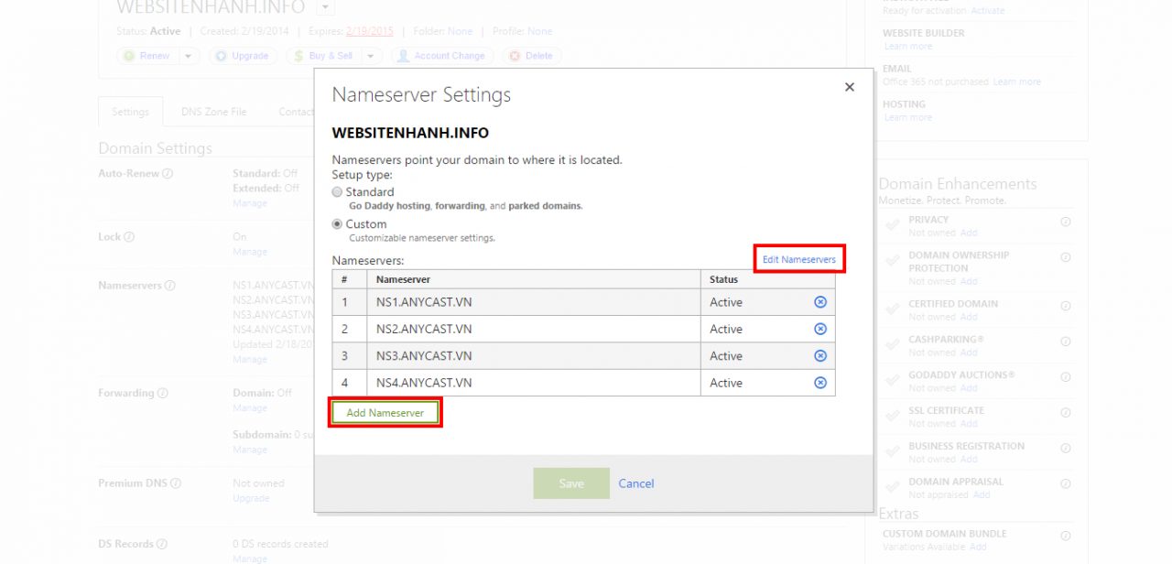Click the Renew button

[x=147, y=56]
